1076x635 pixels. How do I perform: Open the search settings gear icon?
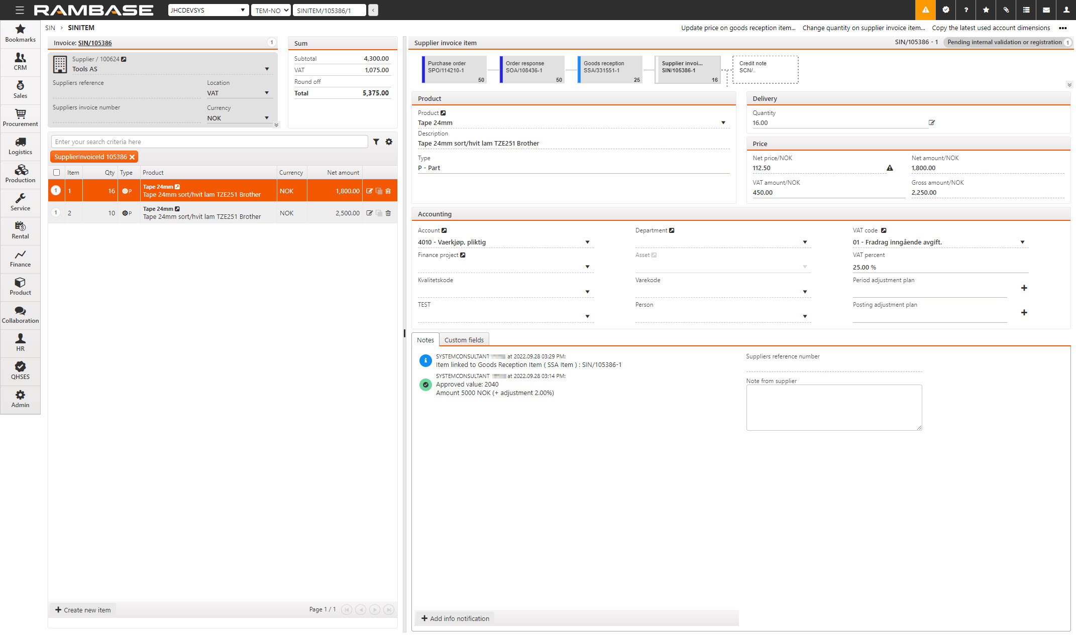pyautogui.click(x=389, y=142)
